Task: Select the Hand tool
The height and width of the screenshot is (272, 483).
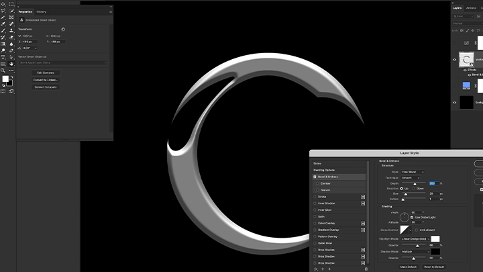Action: [x=11, y=64]
